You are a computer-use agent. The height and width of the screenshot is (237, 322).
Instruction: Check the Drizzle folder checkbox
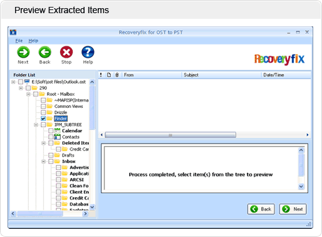[x=43, y=112]
